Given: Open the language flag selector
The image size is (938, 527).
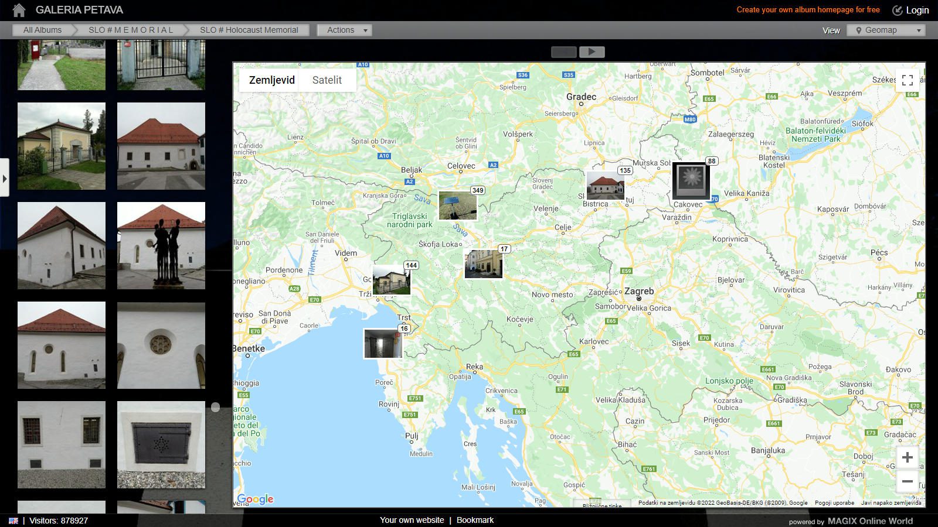Looking at the screenshot, I should pos(13,521).
